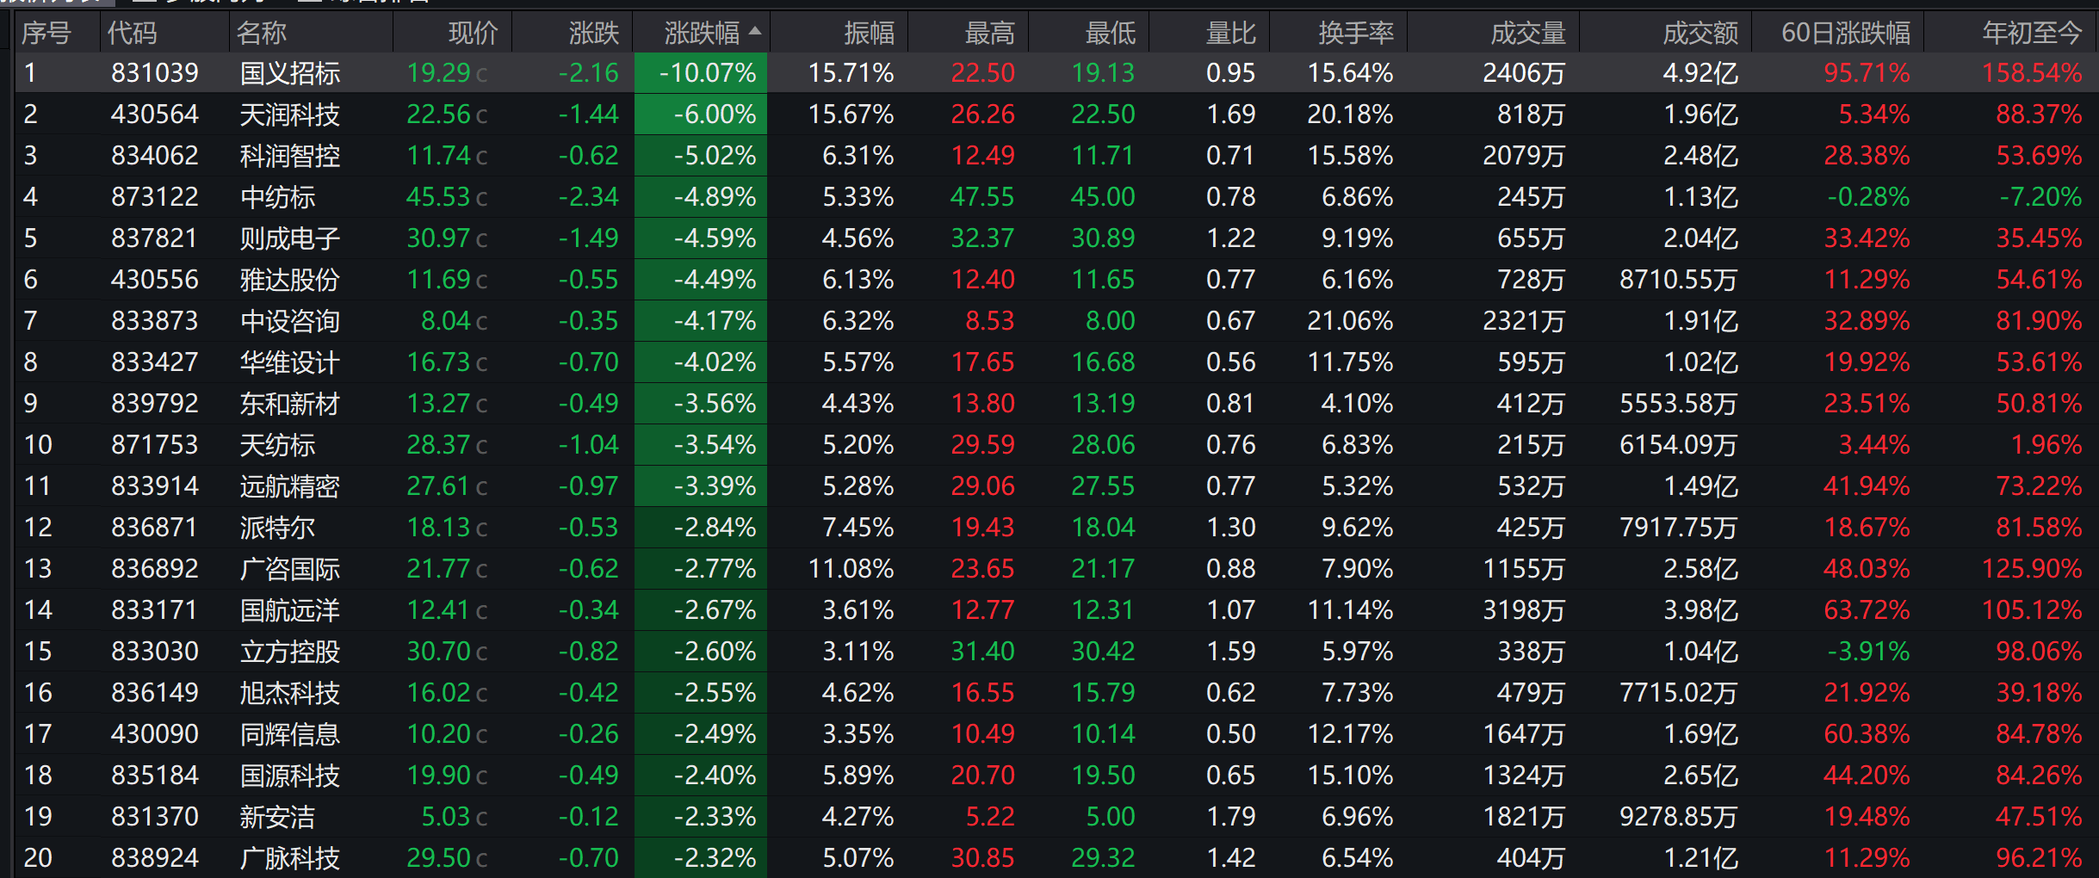Click the 代码 column header

click(x=132, y=33)
